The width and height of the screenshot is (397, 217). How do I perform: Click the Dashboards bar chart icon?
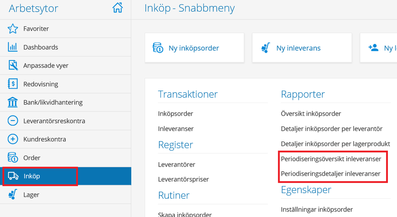[13, 47]
